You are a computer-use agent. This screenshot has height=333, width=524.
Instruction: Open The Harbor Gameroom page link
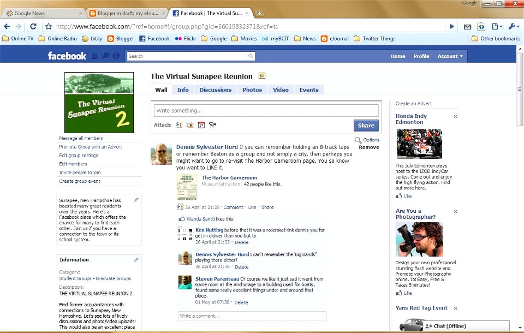tap(230, 177)
